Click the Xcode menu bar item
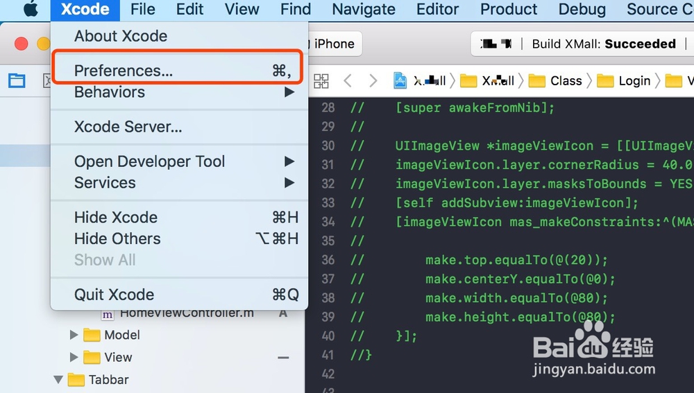 click(x=85, y=9)
